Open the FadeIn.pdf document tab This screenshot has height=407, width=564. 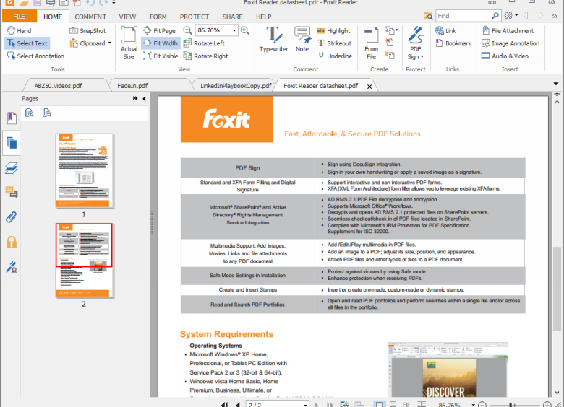(x=132, y=85)
